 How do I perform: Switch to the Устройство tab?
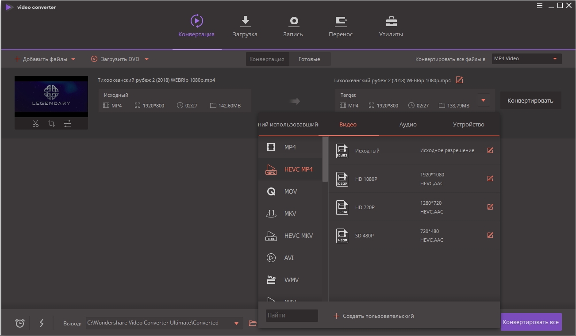[x=468, y=125]
